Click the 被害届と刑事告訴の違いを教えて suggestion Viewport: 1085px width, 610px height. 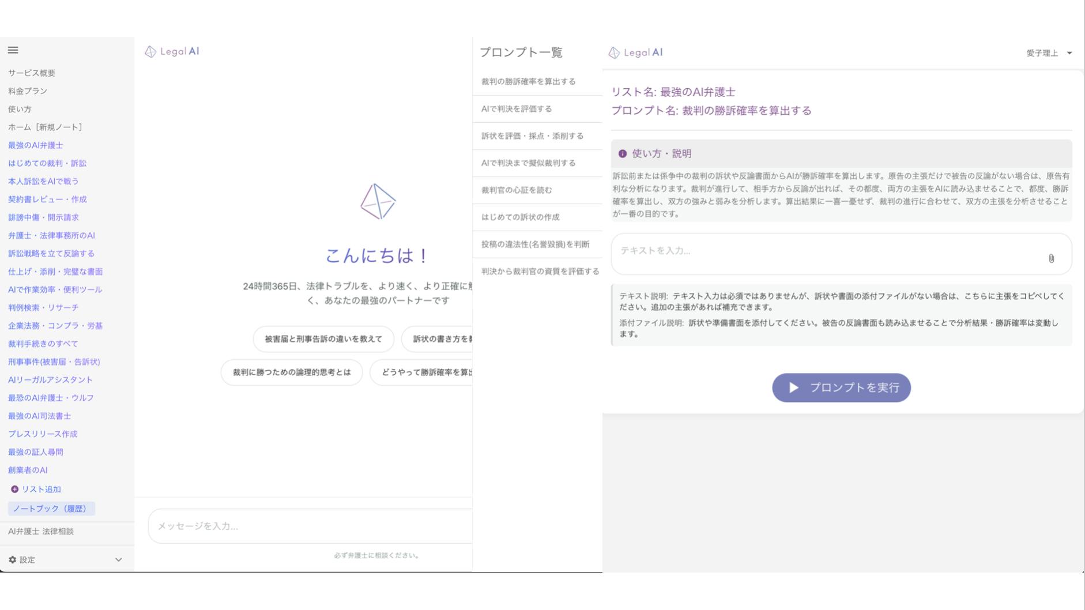(323, 339)
